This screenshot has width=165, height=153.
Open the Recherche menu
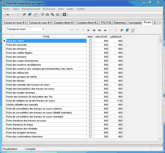(49, 9)
